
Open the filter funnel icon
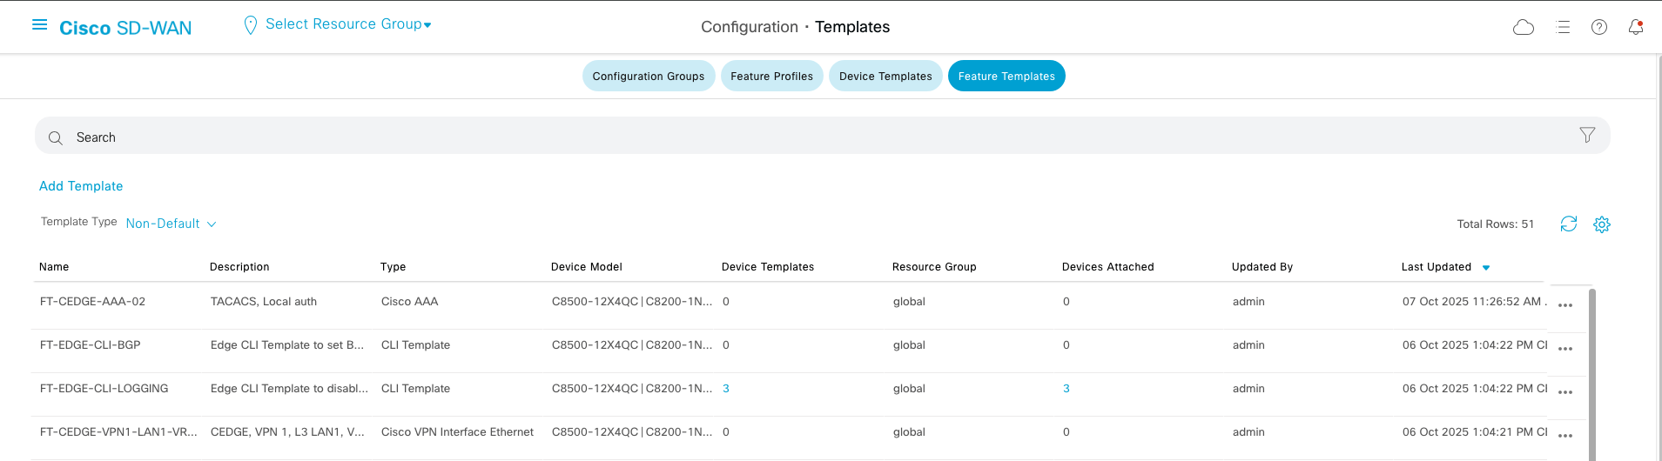1587,135
